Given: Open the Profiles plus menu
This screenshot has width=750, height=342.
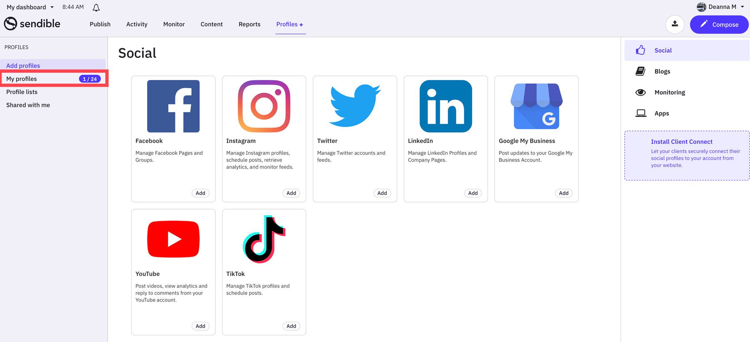Looking at the screenshot, I should [290, 24].
